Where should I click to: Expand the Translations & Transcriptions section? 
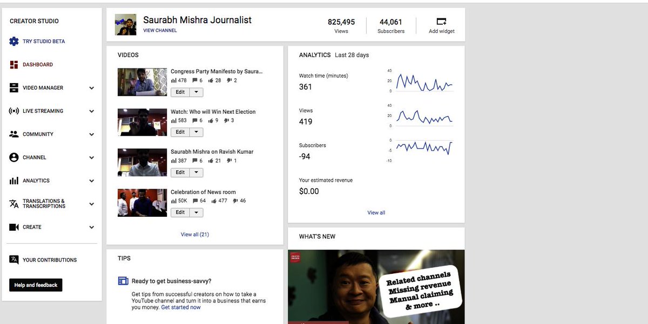pos(91,204)
